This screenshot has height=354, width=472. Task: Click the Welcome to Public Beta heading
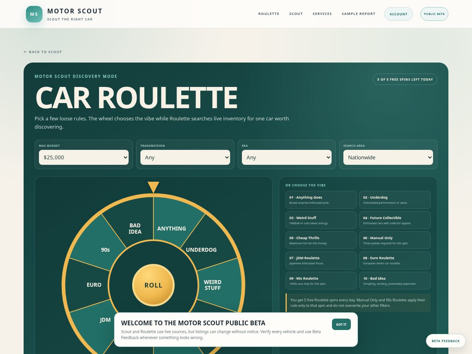193,323
